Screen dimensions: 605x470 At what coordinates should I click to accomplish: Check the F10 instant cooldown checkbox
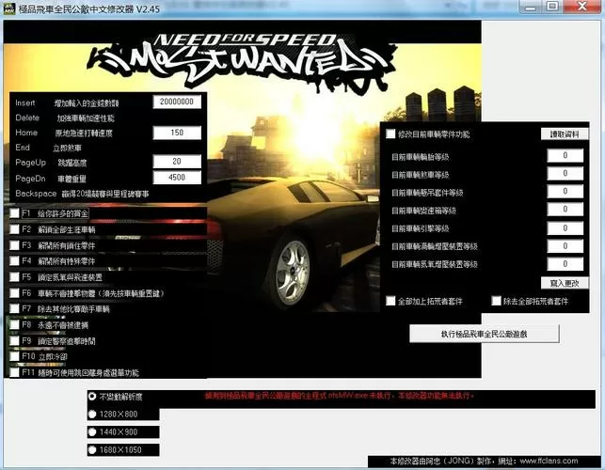15,356
